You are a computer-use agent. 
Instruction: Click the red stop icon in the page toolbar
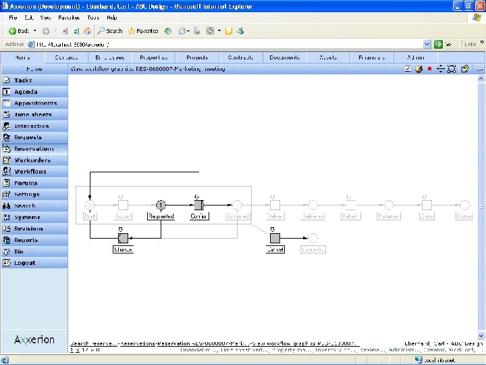pyautogui.click(x=429, y=69)
